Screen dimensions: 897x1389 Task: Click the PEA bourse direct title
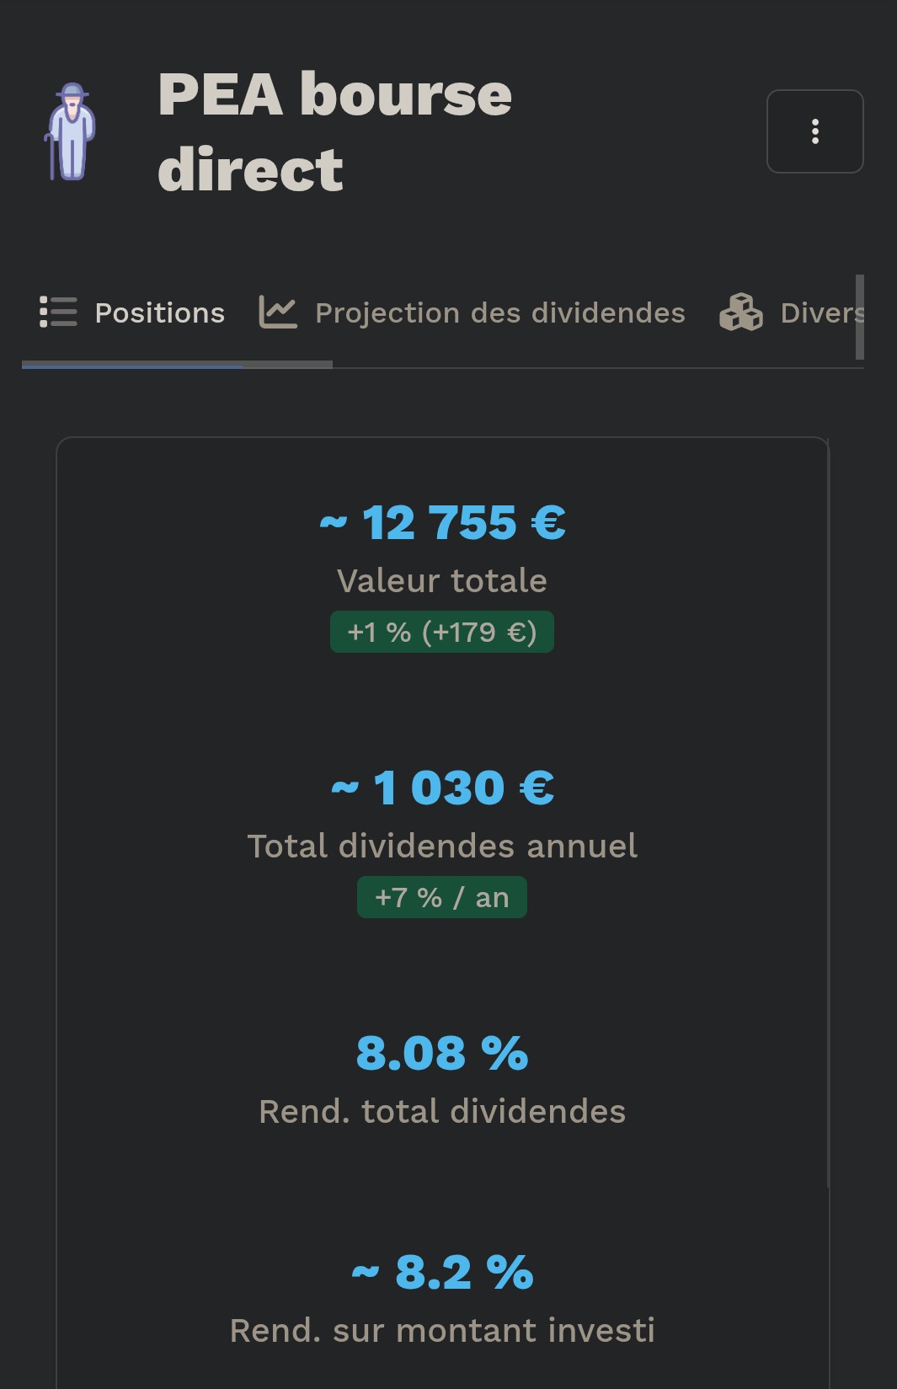coord(334,131)
